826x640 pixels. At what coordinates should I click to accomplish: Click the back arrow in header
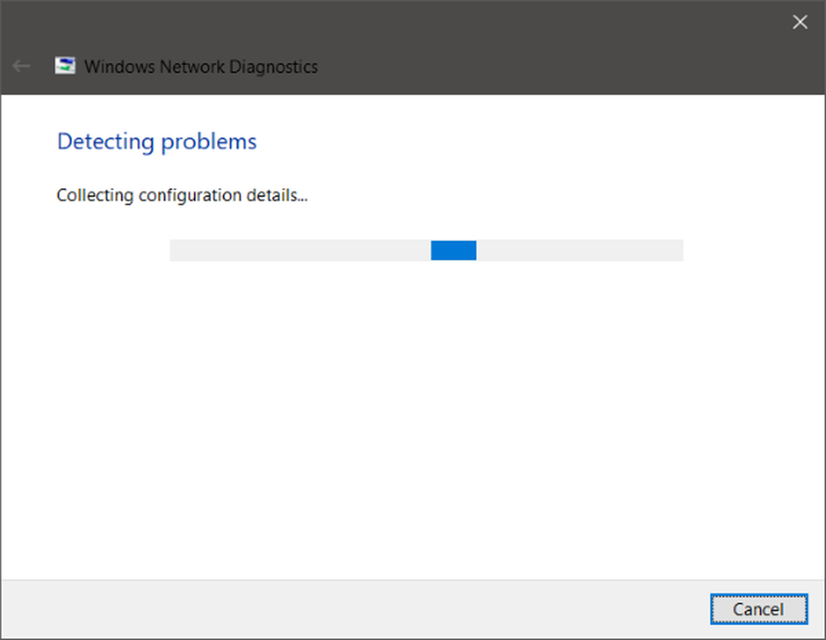point(21,66)
